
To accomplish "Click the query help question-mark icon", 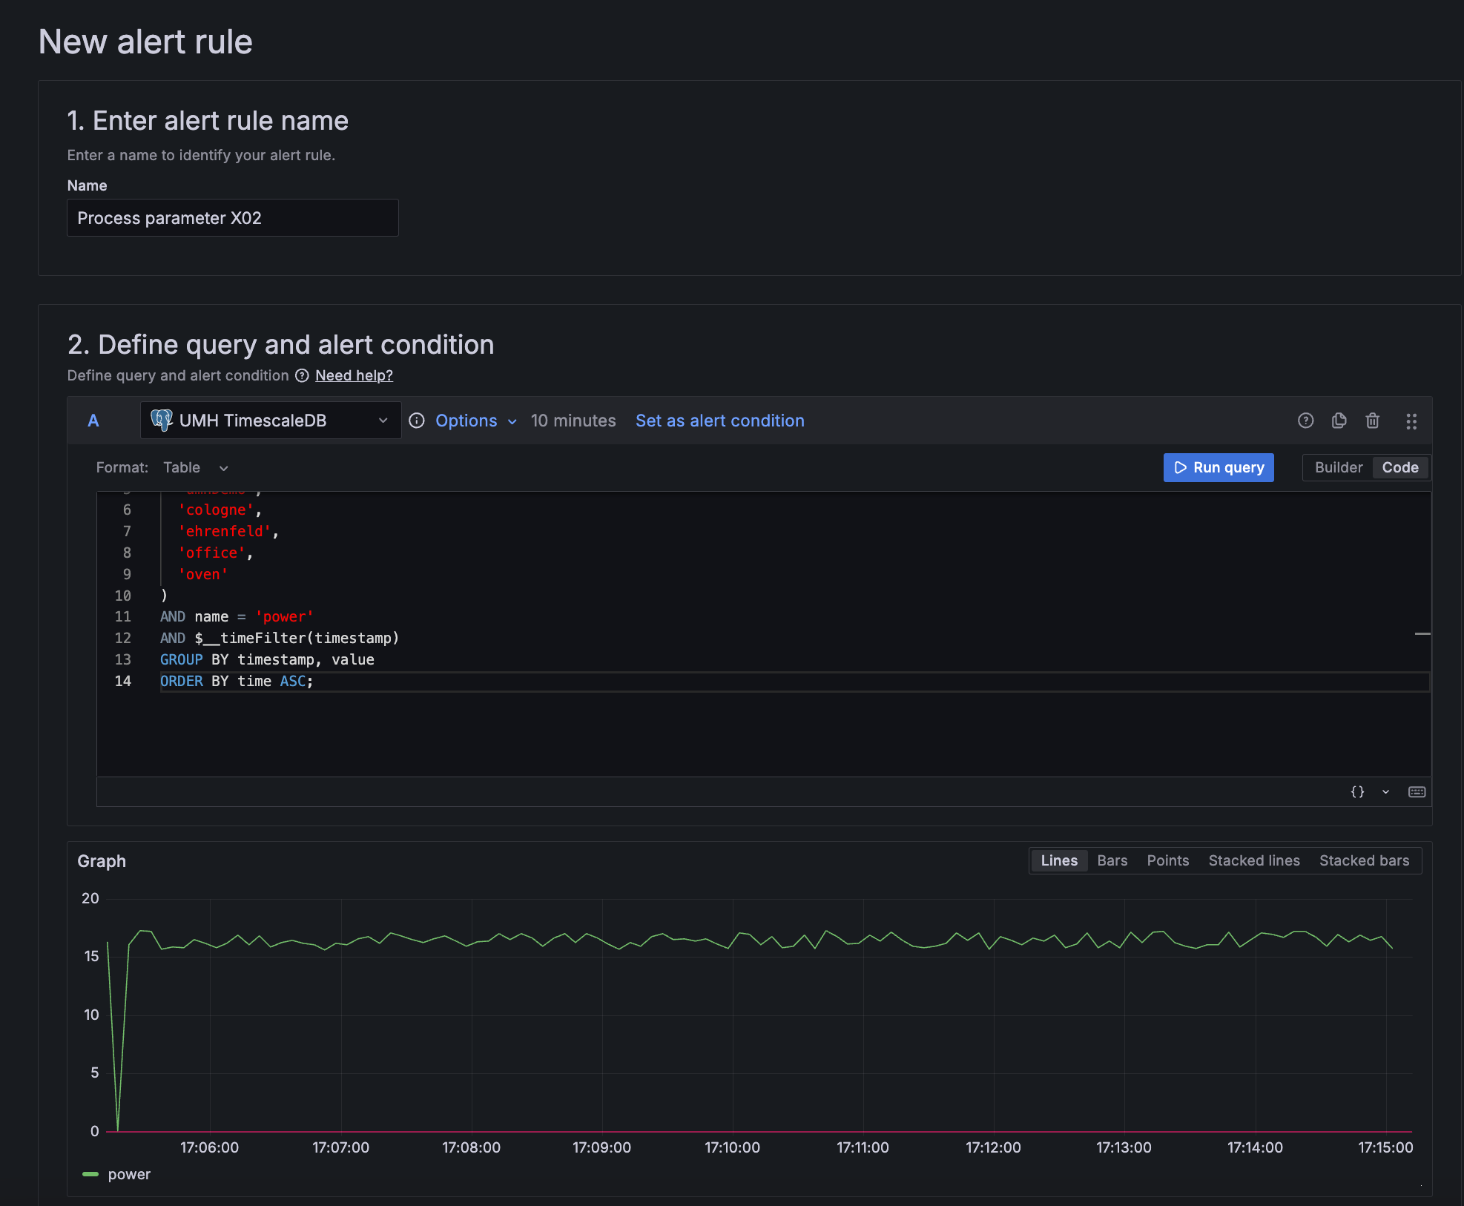I will 1305,421.
